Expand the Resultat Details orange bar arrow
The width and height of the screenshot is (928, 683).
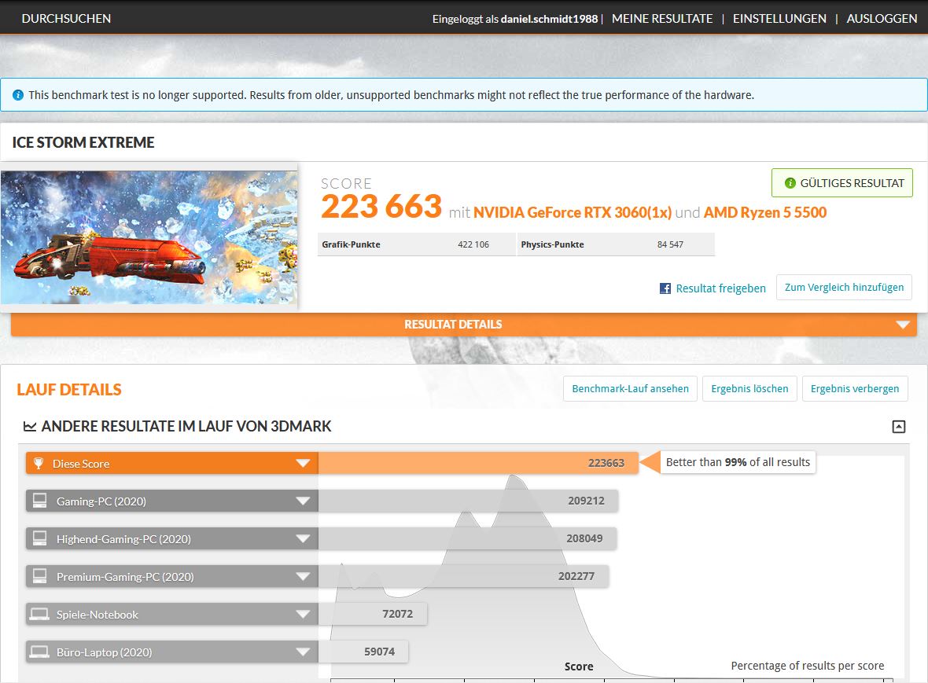pos(903,325)
